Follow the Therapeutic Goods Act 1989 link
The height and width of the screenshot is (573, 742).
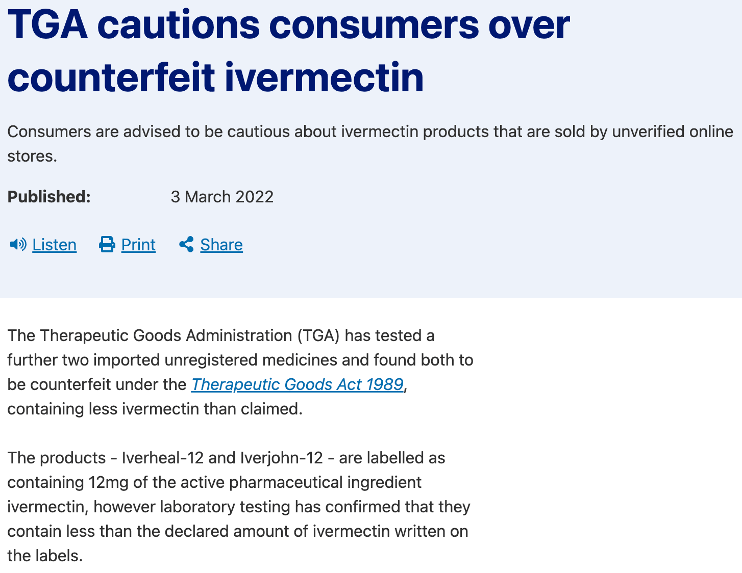(x=298, y=384)
